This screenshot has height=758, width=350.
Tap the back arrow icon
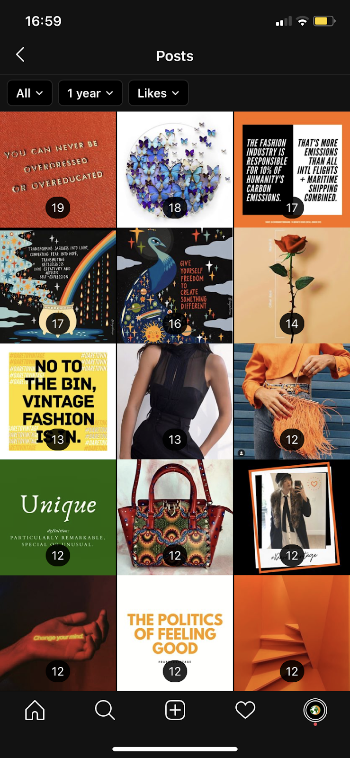point(20,55)
